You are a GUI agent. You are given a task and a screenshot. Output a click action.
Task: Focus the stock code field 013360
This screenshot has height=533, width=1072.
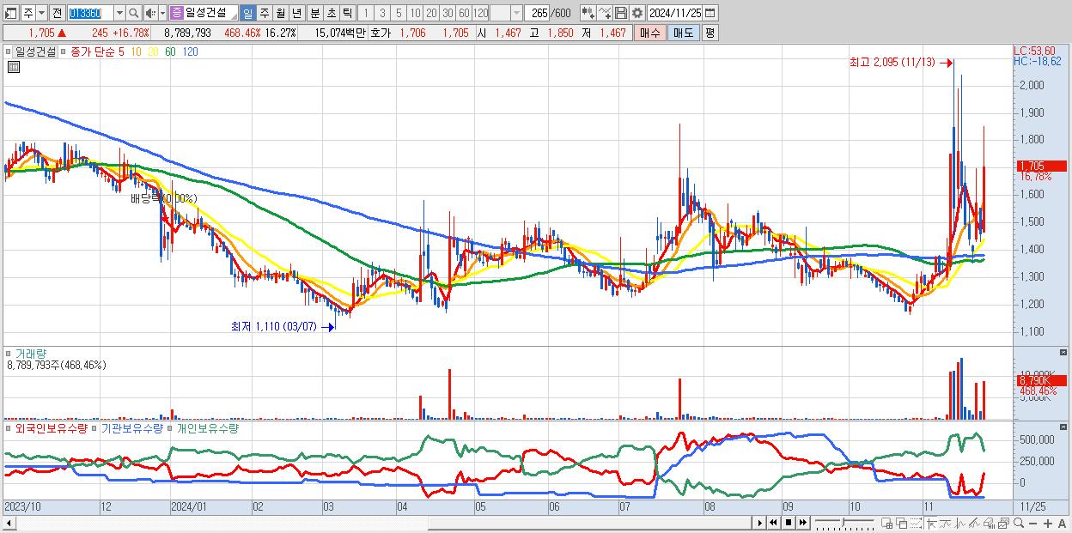click(89, 14)
